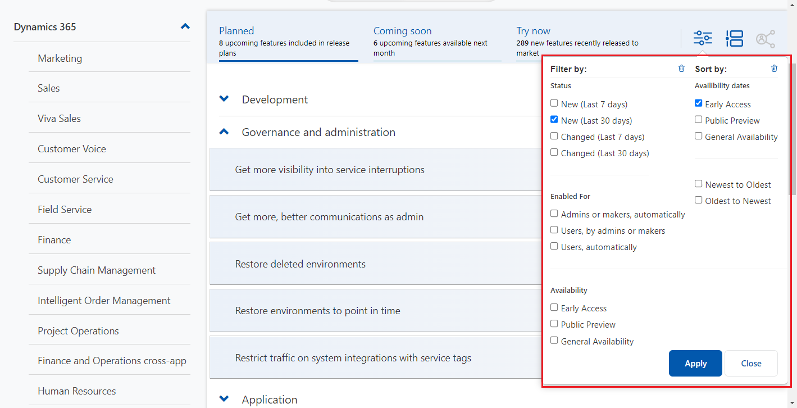Enable the Users, automatically filter

point(554,246)
